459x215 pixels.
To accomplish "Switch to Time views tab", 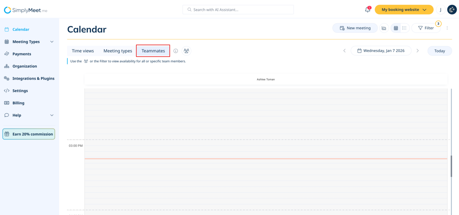I will [x=83, y=51].
